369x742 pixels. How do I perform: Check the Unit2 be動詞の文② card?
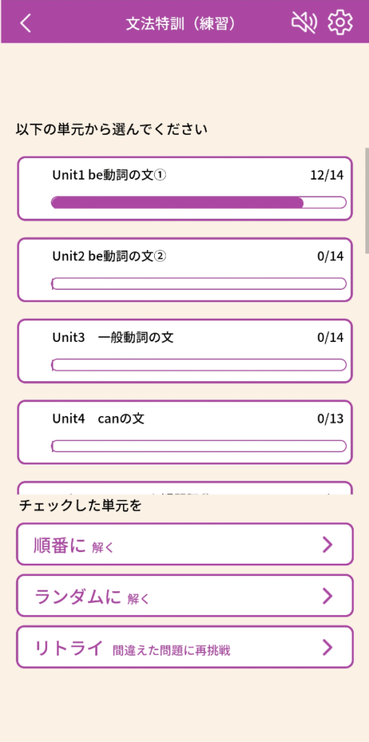(x=184, y=270)
